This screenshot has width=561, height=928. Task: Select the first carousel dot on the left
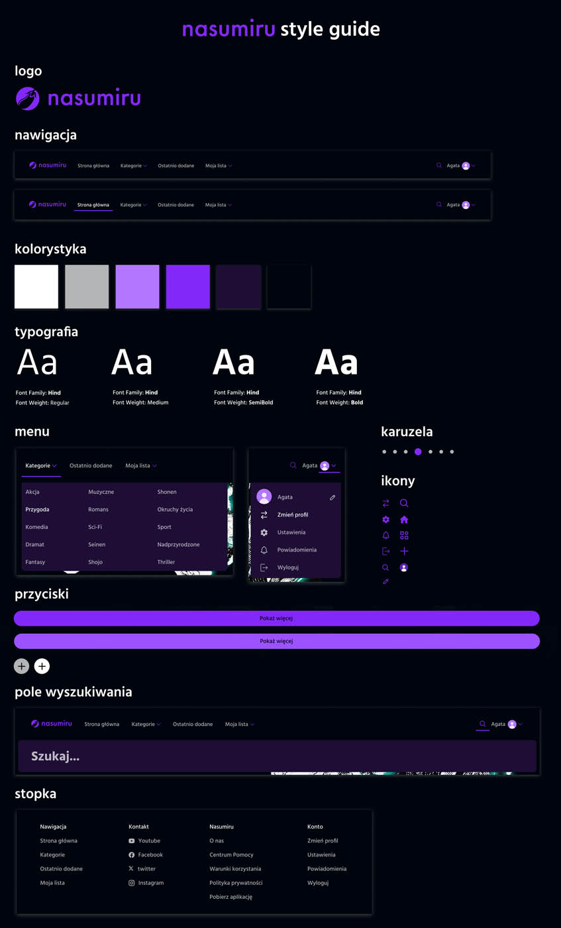[x=384, y=451]
